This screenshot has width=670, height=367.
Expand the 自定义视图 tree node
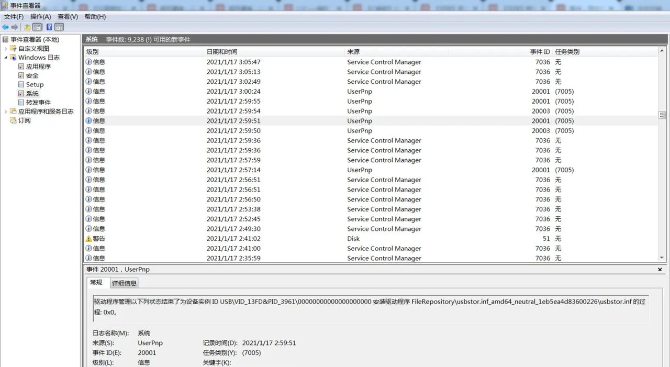6,49
